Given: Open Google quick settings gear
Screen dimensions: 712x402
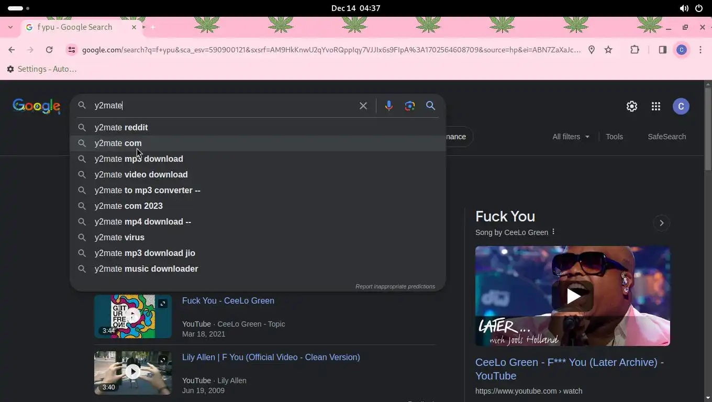Looking at the screenshot, I should click(632, 106).
